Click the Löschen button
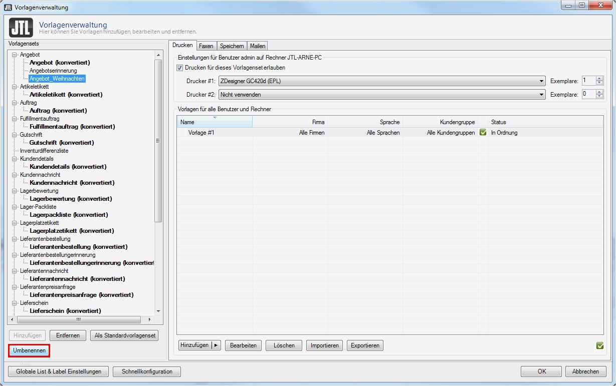616x386 pixels. (284, 345)
